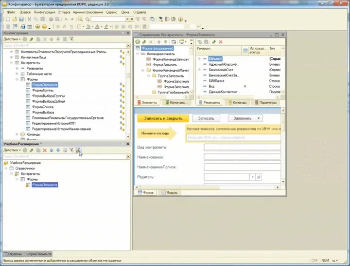The width and height of the screenshot is (350, 266).
Task: Switch to the Параметры tab
Action: pyautogui.click(x=265, y=102)
